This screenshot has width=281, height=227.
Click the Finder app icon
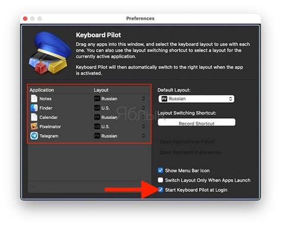point(34,108)
